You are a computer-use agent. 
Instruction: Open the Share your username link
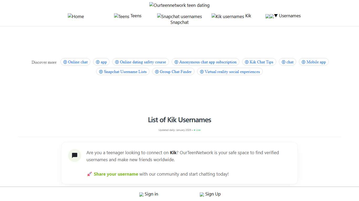coord(116,174)
